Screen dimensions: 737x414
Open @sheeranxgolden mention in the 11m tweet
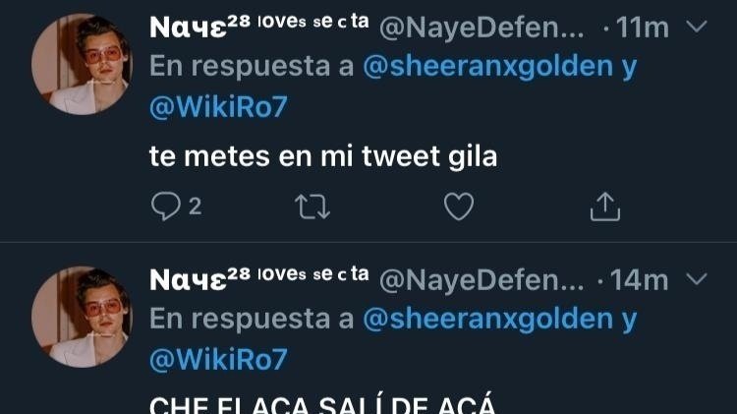tap(487, 66)
